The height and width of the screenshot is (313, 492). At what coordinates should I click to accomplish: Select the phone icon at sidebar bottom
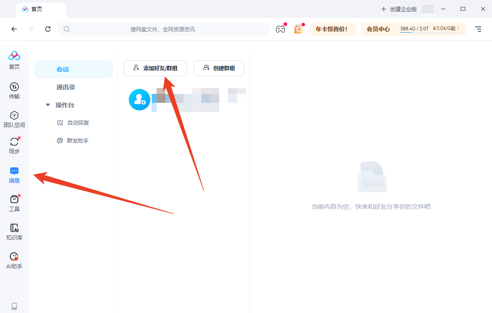click(x=14, y=304)
